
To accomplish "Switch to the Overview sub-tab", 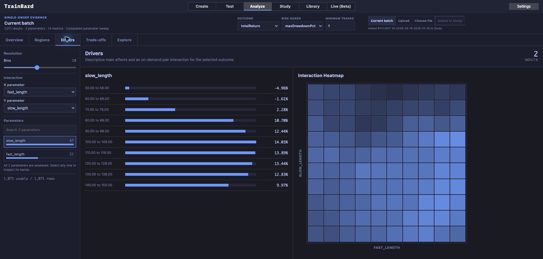I will pyautogui.click(x=14, y=40).
